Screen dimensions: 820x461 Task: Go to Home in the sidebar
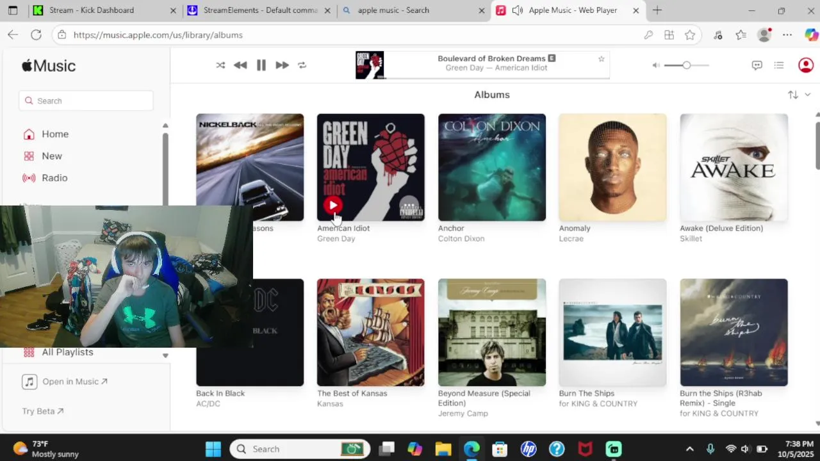55,134
